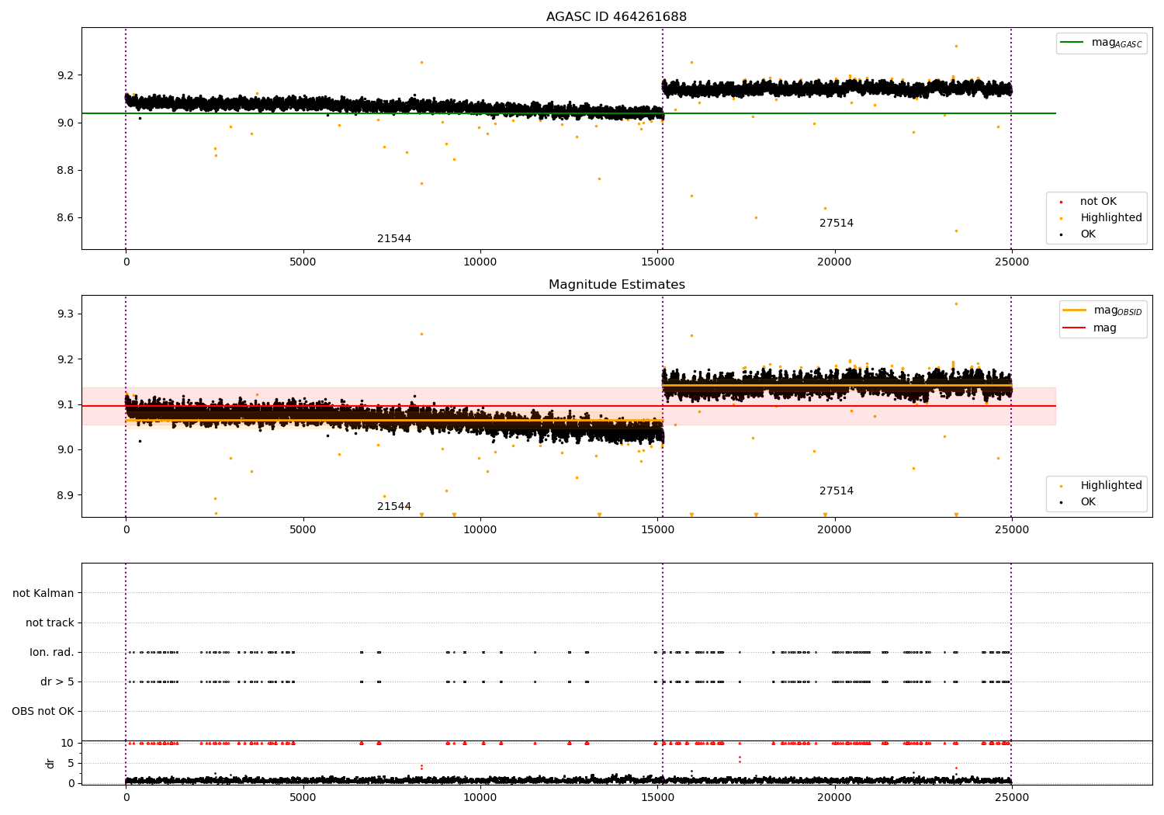Click the '0' x-tick under the bottom plot
The height and width of the screenshot is (815, 1164).
tap(126, 798)
